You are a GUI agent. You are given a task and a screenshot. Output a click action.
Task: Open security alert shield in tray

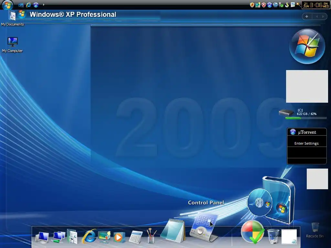pyautogui.click(x=252, y=5)
